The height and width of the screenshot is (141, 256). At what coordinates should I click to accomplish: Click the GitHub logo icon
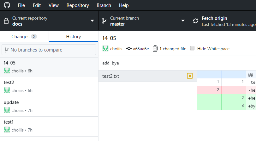point(7,5)
